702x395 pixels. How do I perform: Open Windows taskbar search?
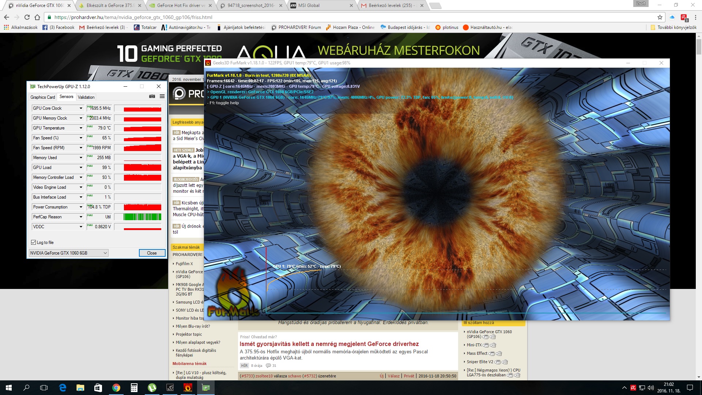pyautogui.click(x=26, y=388)
